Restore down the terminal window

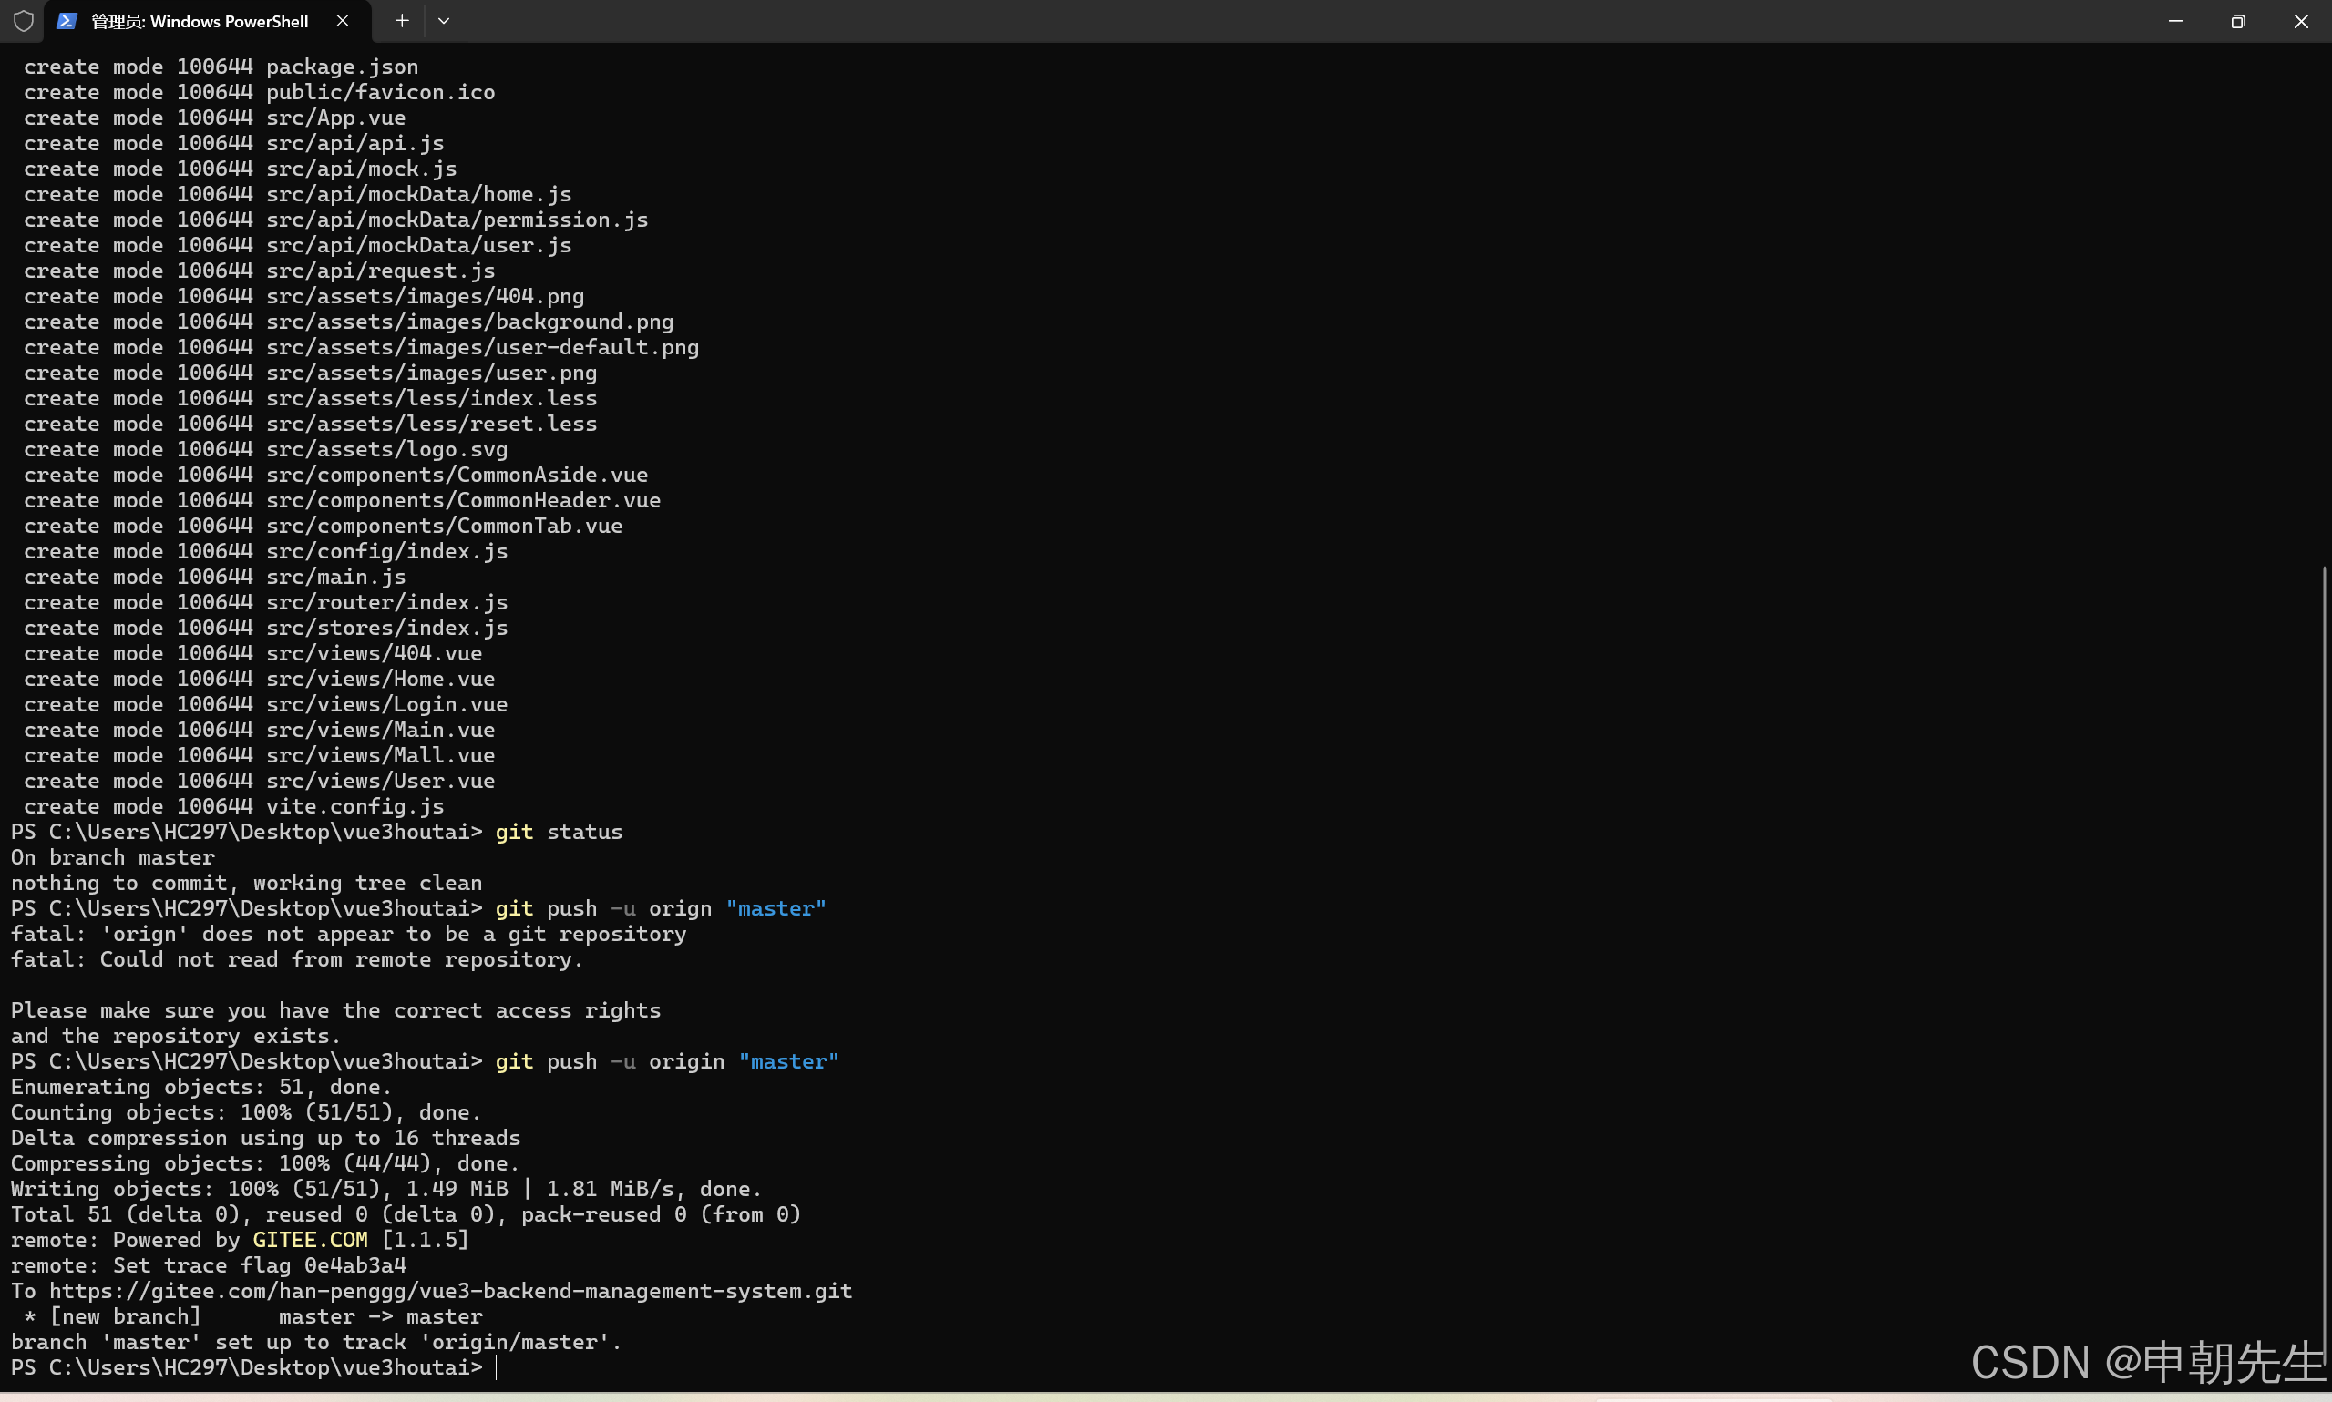[2237, 21]
